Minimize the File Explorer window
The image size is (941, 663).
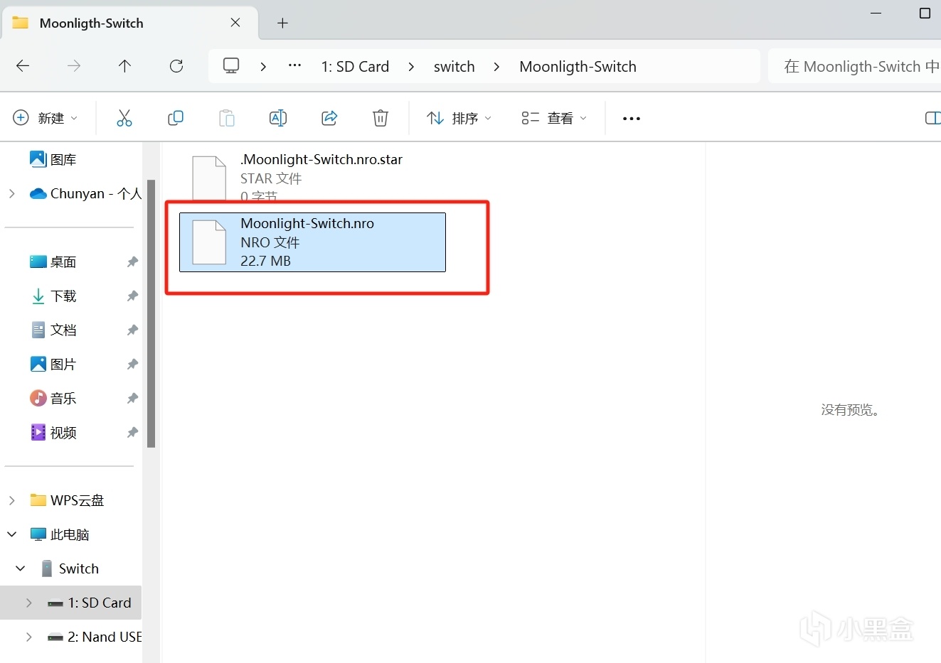[x=876, y=14]
